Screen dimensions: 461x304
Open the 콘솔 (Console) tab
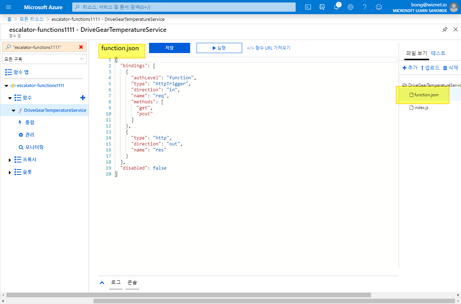coord(132,282)
